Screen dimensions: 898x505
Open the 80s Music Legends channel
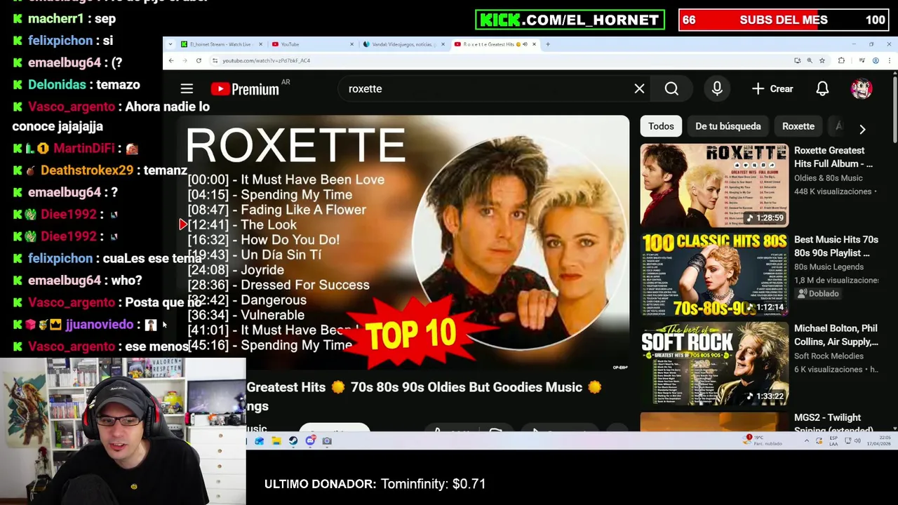[829, 267]
